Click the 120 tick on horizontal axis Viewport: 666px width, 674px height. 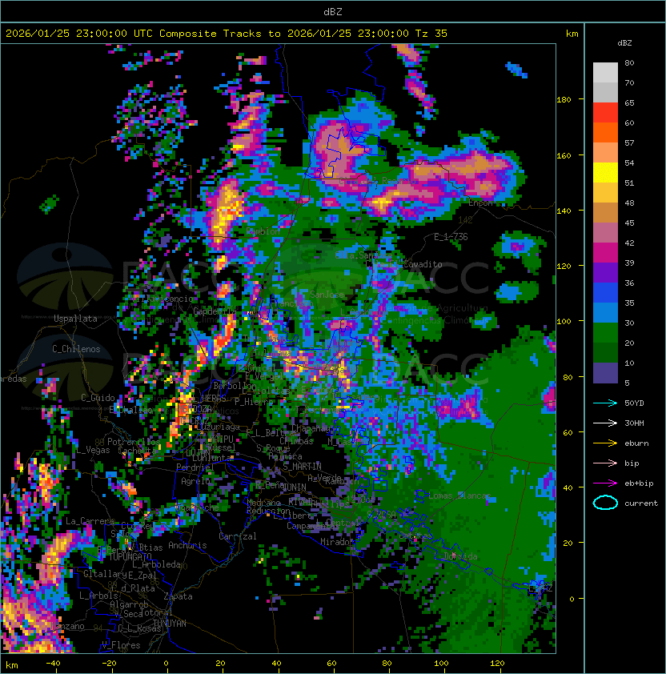point(497,664)
